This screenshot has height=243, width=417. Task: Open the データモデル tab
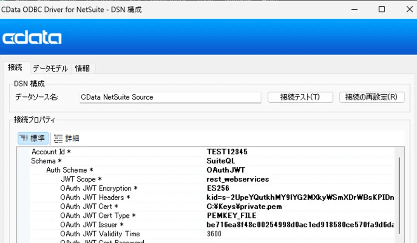pyautogui.click(x=50, y=68)
